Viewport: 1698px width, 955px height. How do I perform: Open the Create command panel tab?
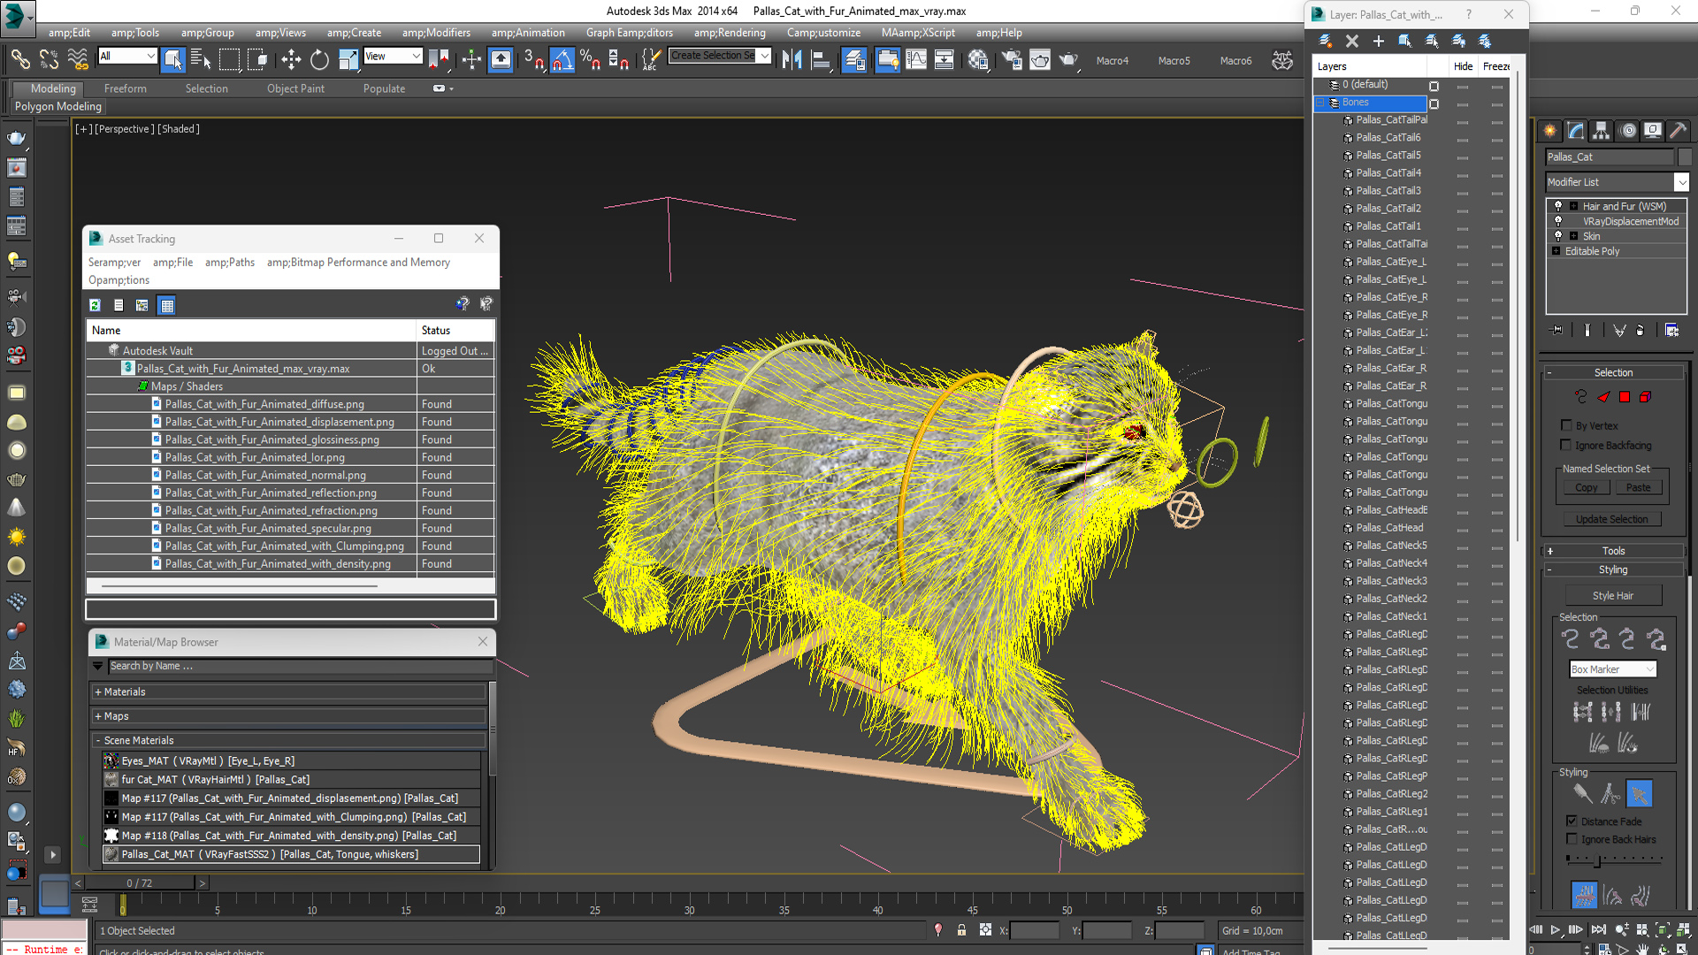tap(1550, 131)
